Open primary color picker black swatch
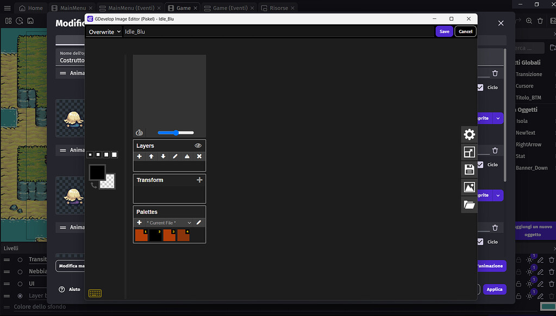The width and height of the screenshot is (556, 316). 97,173
